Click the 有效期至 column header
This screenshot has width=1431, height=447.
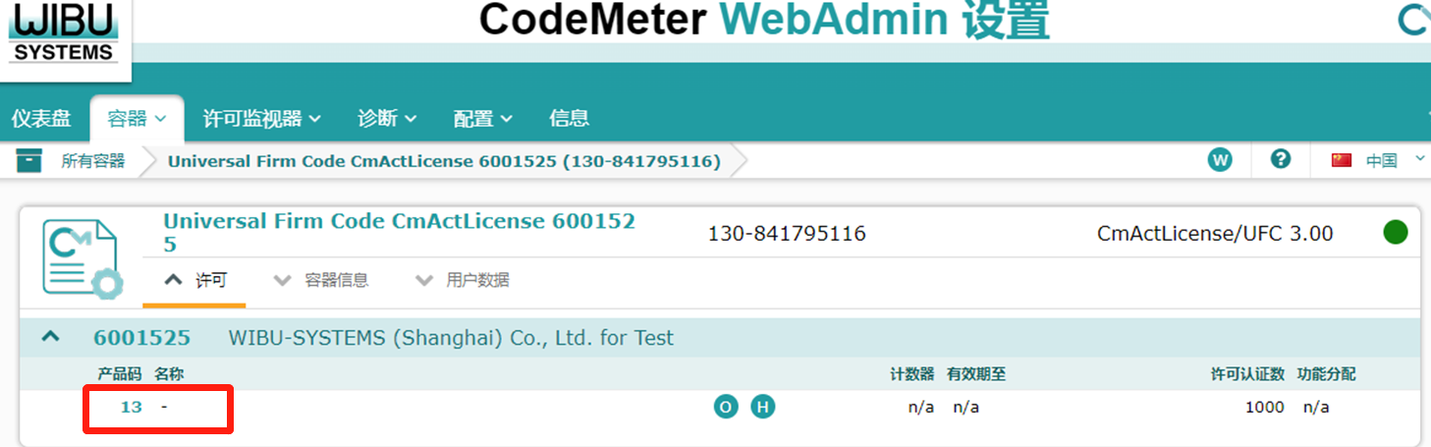click(976, 374)
